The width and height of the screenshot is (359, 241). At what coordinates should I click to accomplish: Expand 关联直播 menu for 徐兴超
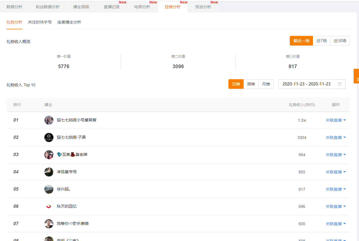tap(336, 189)
